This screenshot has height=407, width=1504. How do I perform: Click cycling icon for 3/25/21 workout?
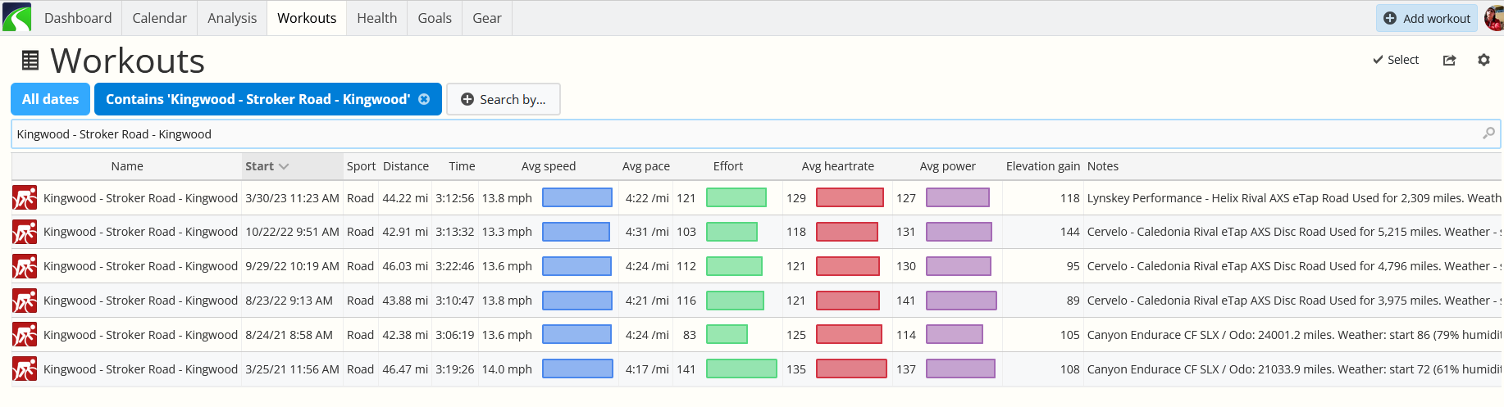coord(25,369)
